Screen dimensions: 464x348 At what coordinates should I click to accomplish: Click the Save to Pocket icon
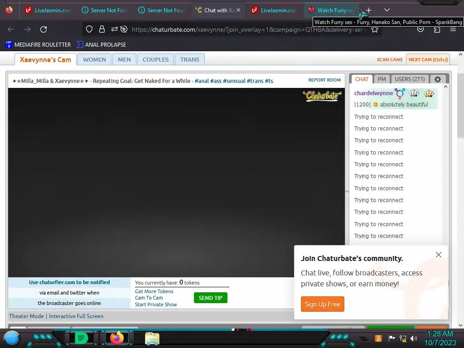(420, 29)
